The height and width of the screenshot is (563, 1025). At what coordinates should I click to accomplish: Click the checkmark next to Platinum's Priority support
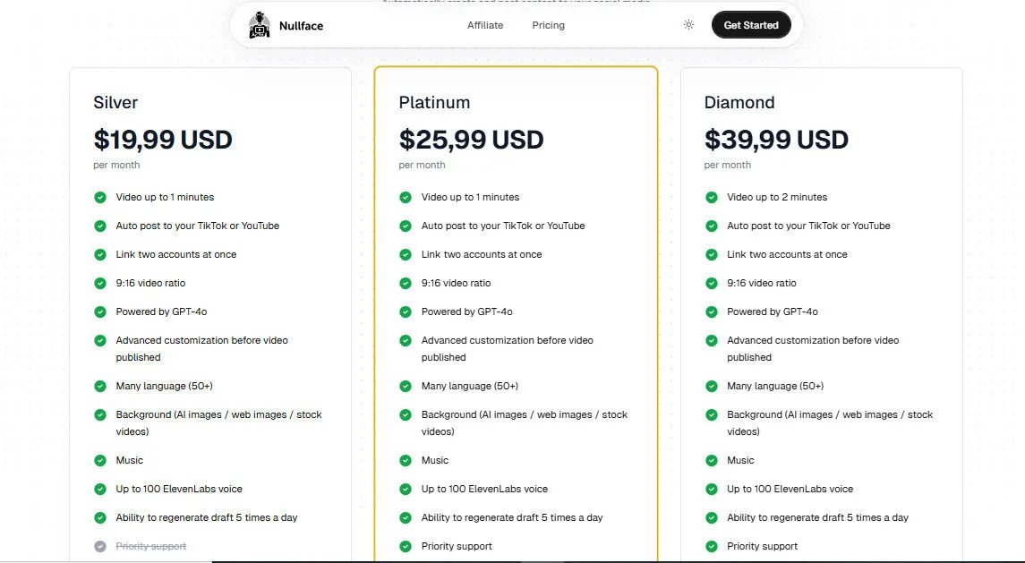[x=406, y=546]
